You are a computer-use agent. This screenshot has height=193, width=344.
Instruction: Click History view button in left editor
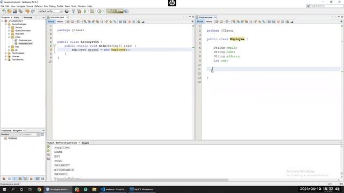coord(60,21)
